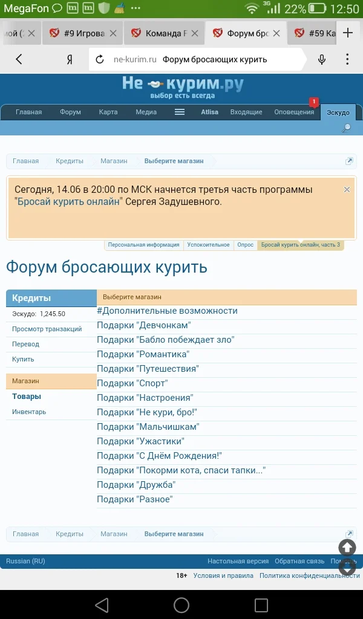This screenshot has width=363, height=619.
Task: Open Главная in the forum navbar
Action: click(29, 112)
